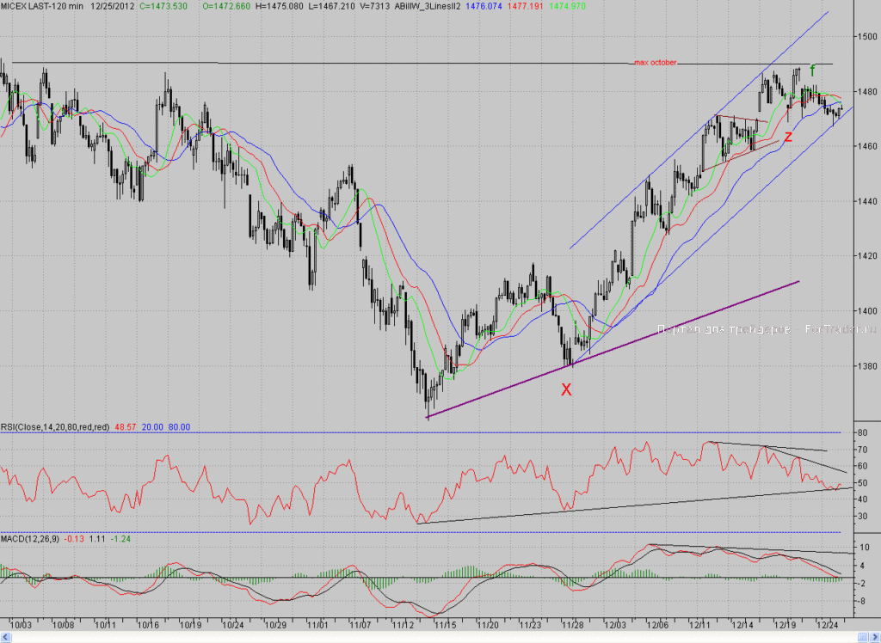
Task: Click the 1380 level on the price axis
Action: [x=867, y=366]
